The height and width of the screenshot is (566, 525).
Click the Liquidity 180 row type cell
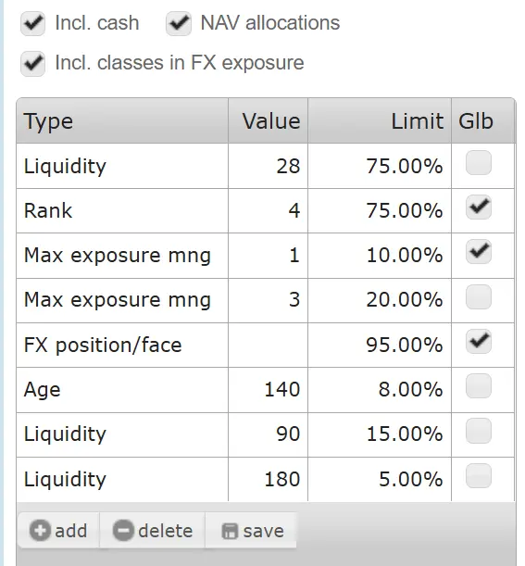pos(122,479)
